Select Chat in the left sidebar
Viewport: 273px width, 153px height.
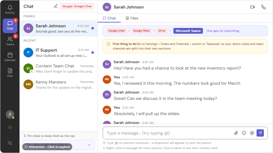pos(10,26)
